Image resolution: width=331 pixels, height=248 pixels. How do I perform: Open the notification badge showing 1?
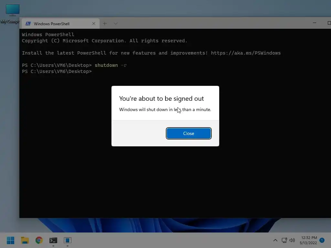pyautogui.click(x=322, y=240)
